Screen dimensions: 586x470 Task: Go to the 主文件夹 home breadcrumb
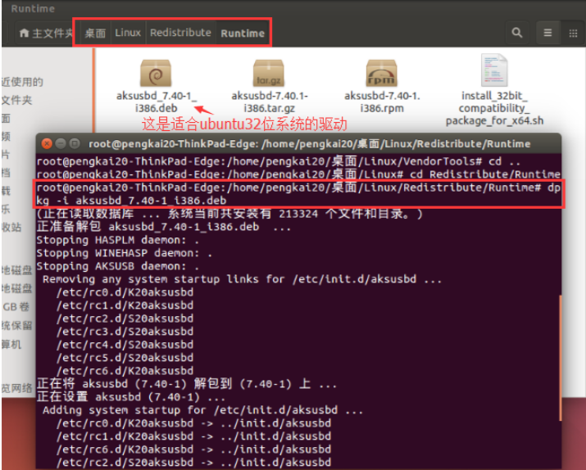point(46,34)
